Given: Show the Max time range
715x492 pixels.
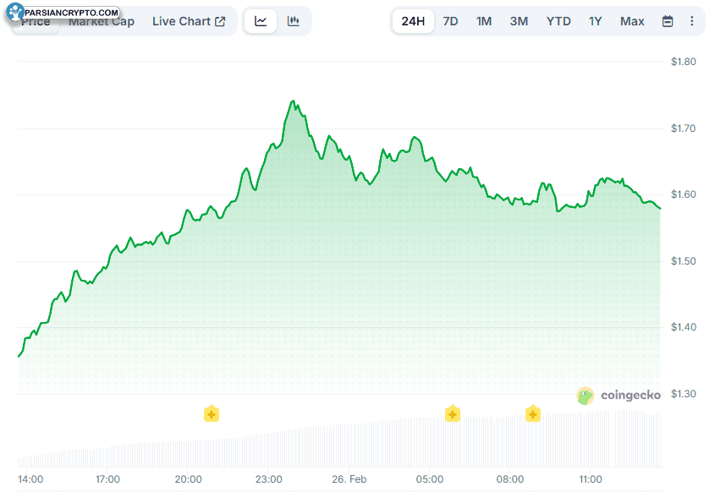Looking at the screenshot, I should (632, 21).
